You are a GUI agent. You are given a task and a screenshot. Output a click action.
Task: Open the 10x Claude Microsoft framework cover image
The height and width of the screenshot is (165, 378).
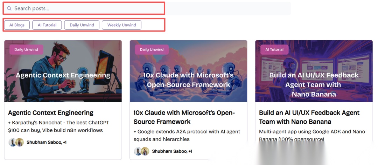[x=188, y=71]
